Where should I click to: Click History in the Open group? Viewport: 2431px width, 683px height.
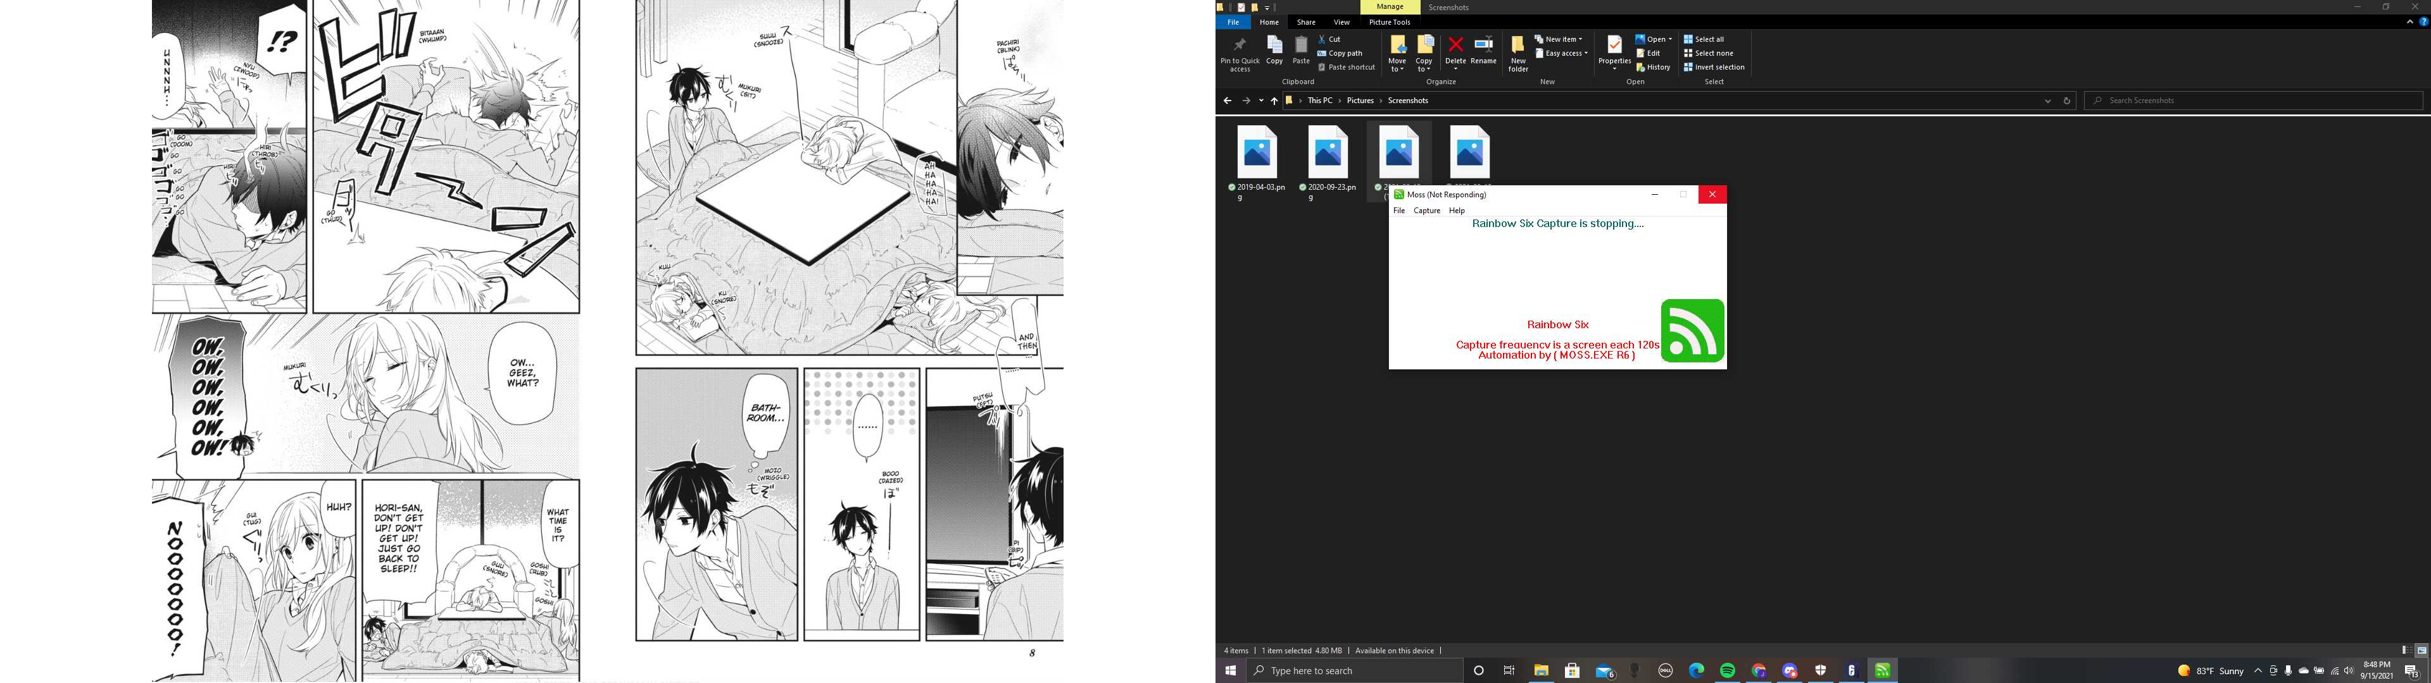[1654, 67]
